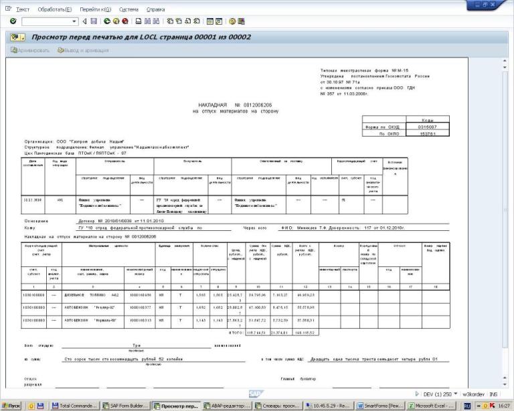Click the INS insert mode indicator
Image resolution: width=514 pixels, height=411 pixels.
click(x=493, y=394)
